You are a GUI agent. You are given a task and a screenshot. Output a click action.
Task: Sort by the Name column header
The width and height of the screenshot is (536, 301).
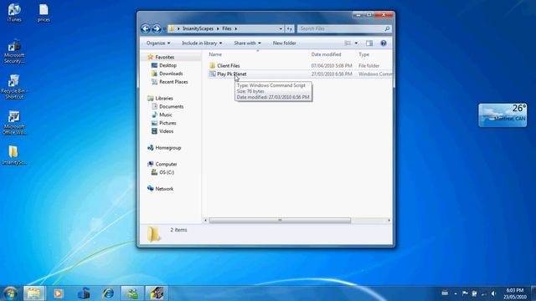pos(215,54)
